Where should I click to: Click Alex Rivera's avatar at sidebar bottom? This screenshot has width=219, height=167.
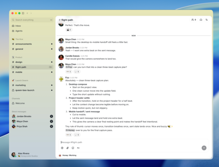coord(14,154)
